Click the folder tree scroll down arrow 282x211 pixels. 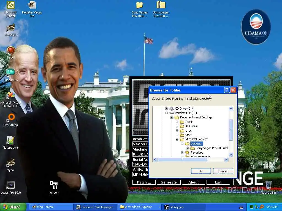(x=231, y=155)
